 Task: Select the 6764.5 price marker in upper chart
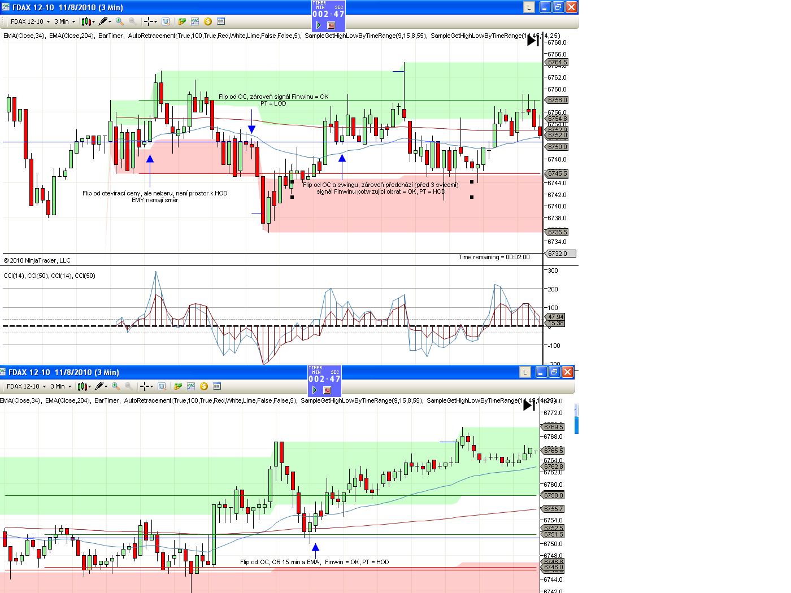pyautogui.click(x=557, y=62)
